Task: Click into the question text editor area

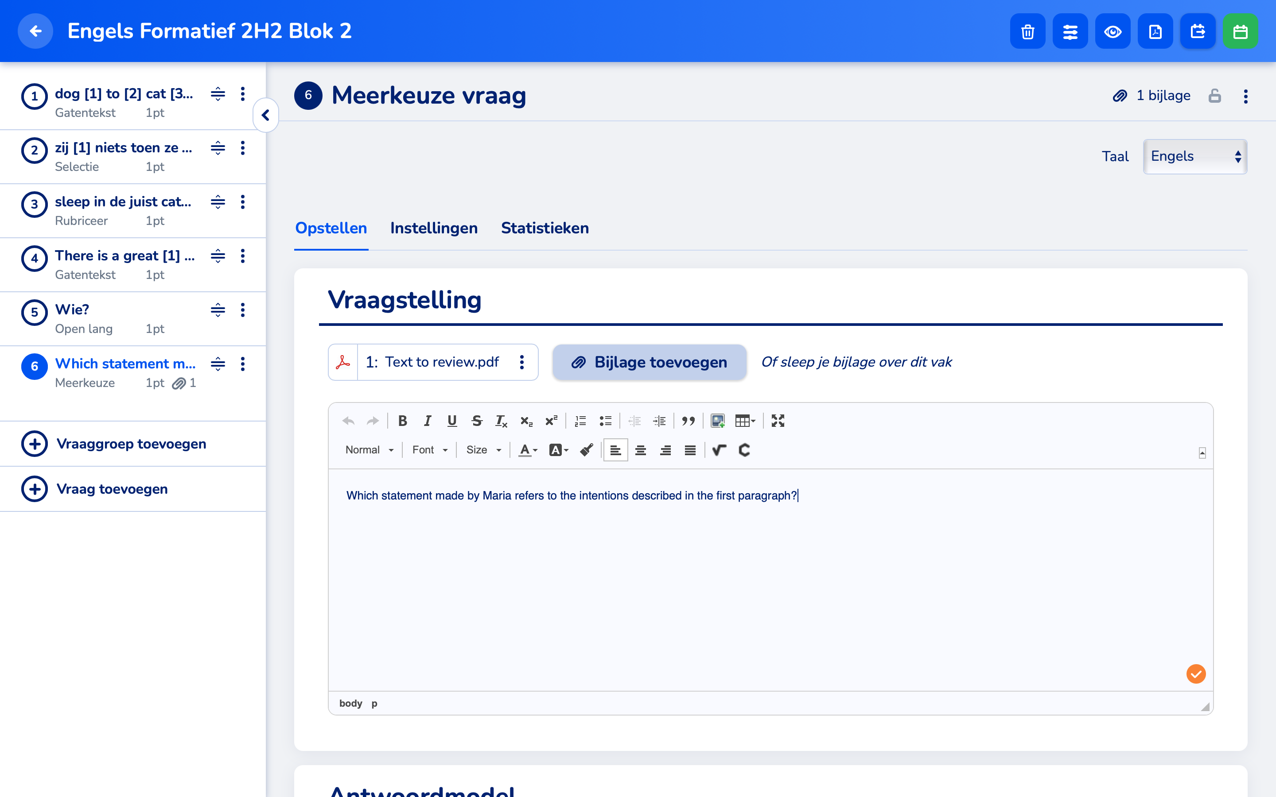Action: pyautogui.click(x=771, y=580)
